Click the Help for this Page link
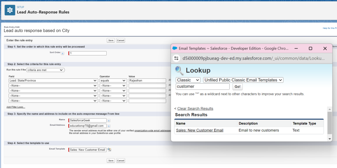Viewport: 337px width, 168px height. tap(330, 28)
